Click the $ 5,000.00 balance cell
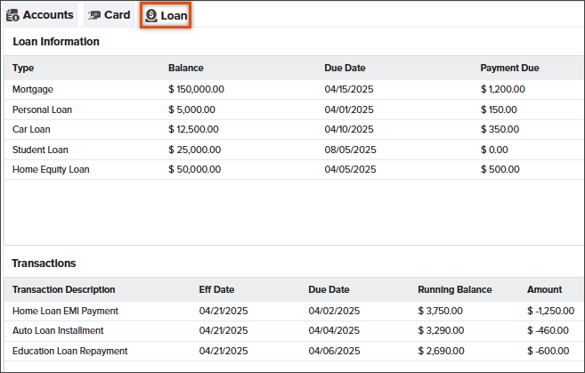The width and height of the screenshot is (585, 373). click(x=191, y=109)
